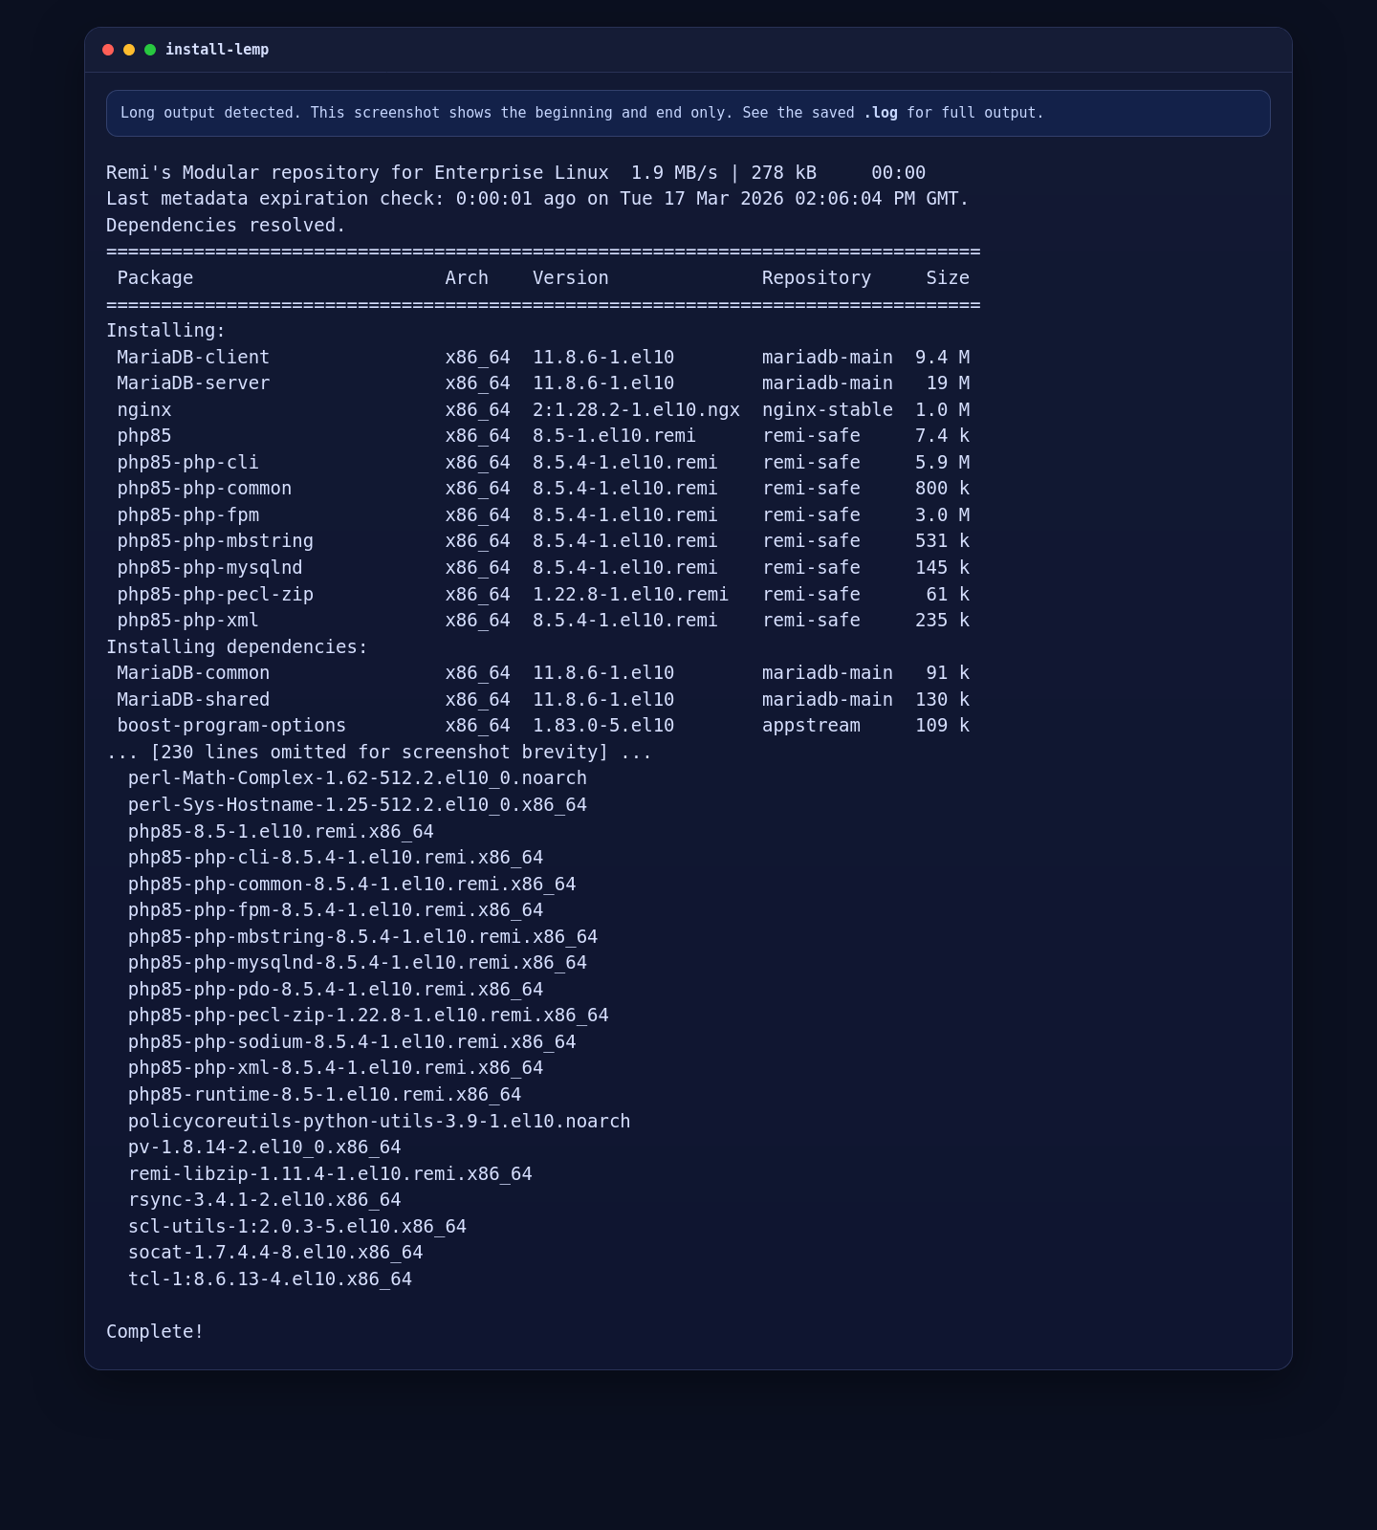Click the Package column header
1377x1530 pixels.
point(155,278)
